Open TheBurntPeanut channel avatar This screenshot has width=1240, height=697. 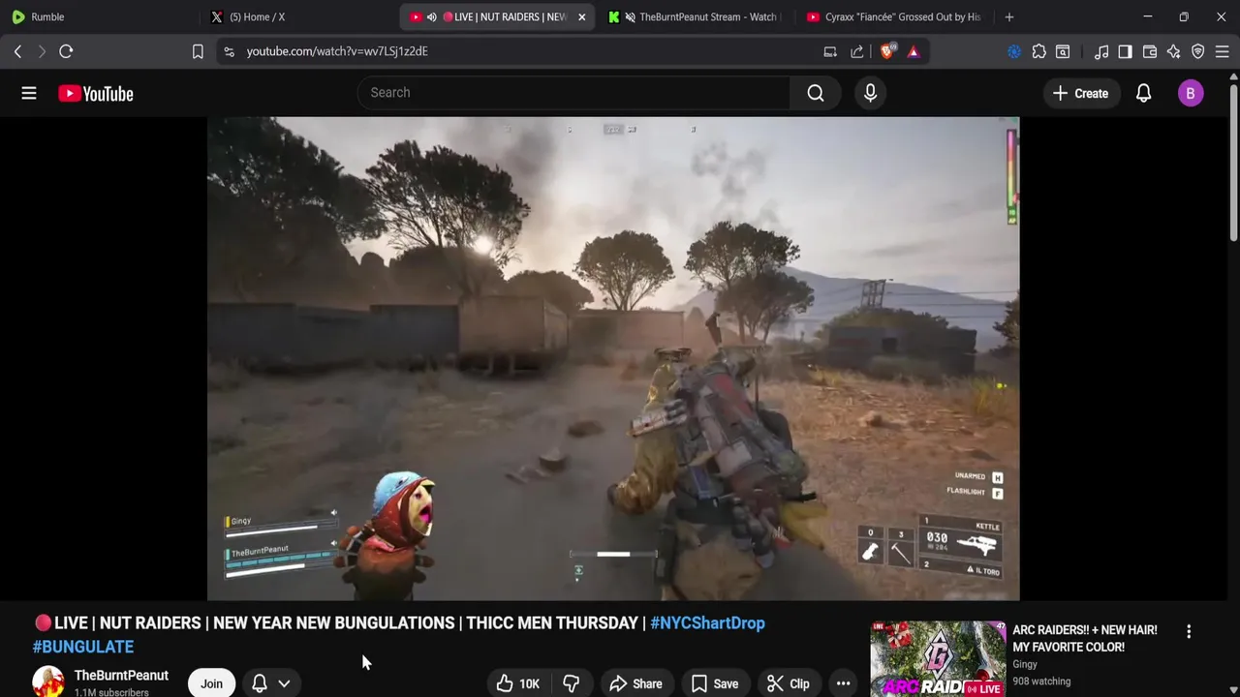(x=48, y=682)
